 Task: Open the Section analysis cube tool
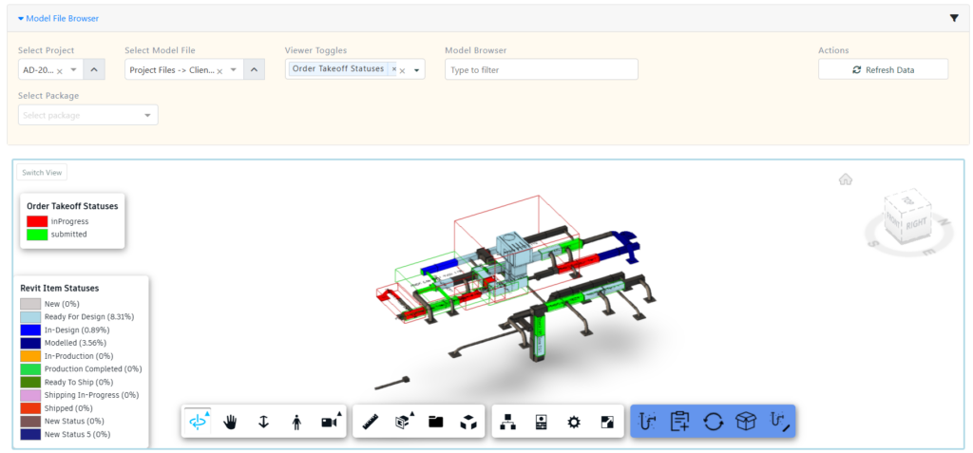[403, 422]
